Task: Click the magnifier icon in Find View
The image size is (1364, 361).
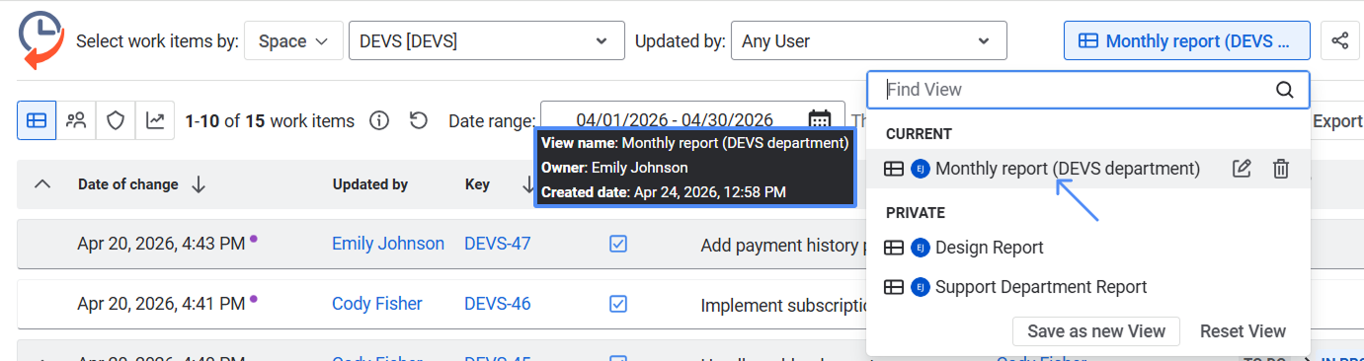Action: (1285, 90)
